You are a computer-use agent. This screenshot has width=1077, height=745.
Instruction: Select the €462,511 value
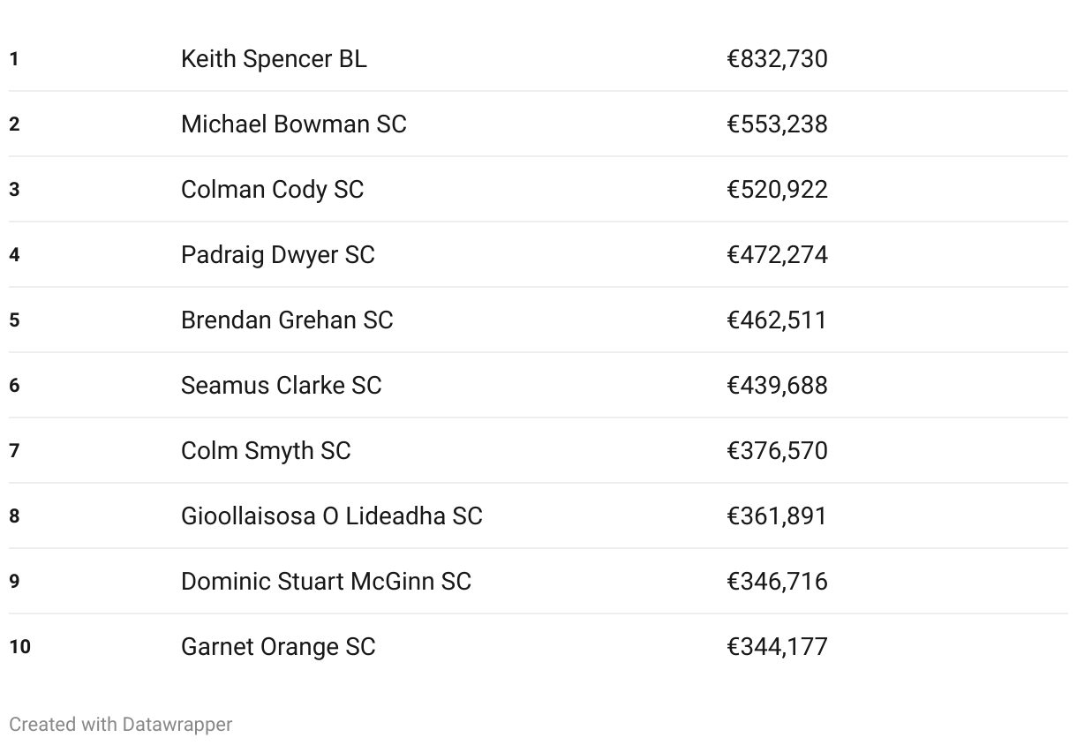(x=777, y=320)
